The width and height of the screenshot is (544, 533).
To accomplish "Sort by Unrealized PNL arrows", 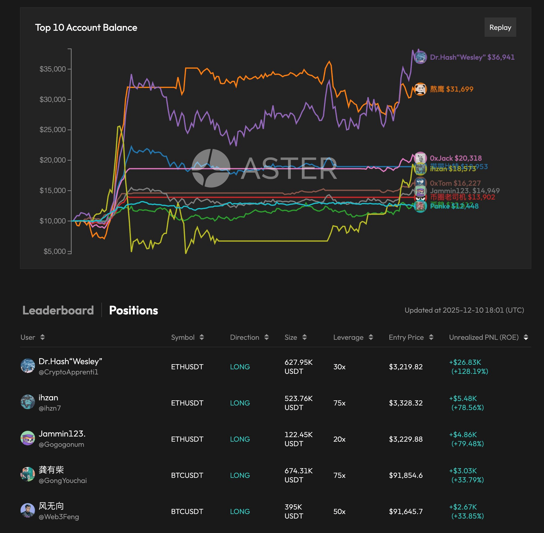I will coord(526,337).
